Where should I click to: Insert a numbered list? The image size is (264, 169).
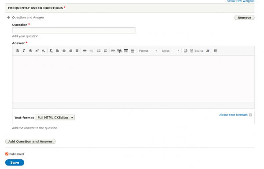click(105, 51)
